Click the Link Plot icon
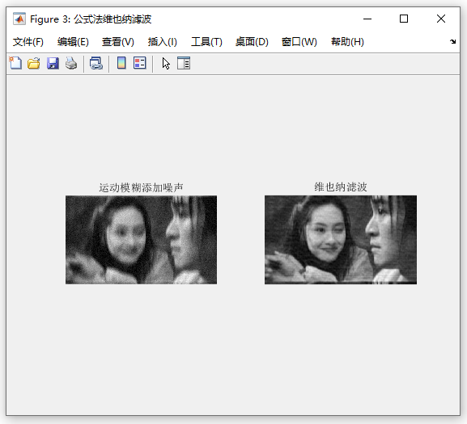The width and height of the screenshot is (467, 424). point(96,63)
